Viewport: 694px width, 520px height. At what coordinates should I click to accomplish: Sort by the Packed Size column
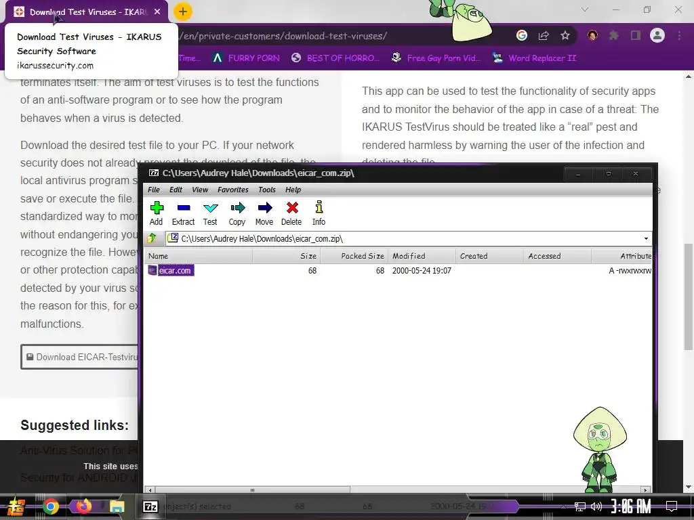[354, 256]
